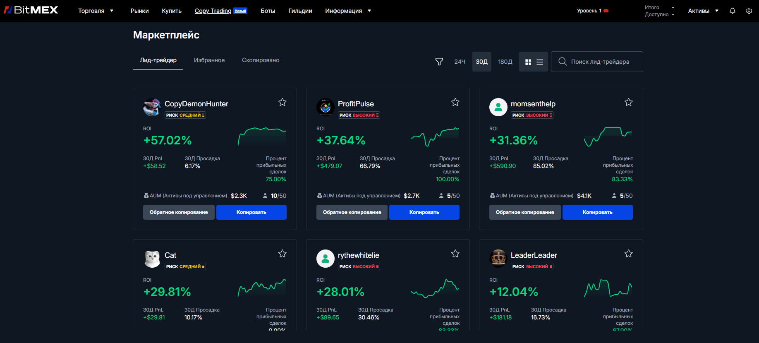Open CopyDemonHunter ROI chart
The height and width of the screenshot is (343, 759).
[x=262, y=137]
